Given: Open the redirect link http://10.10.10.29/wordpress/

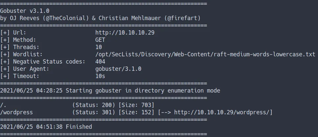Looking at the screenshot, I should click(x=223, y=112).
